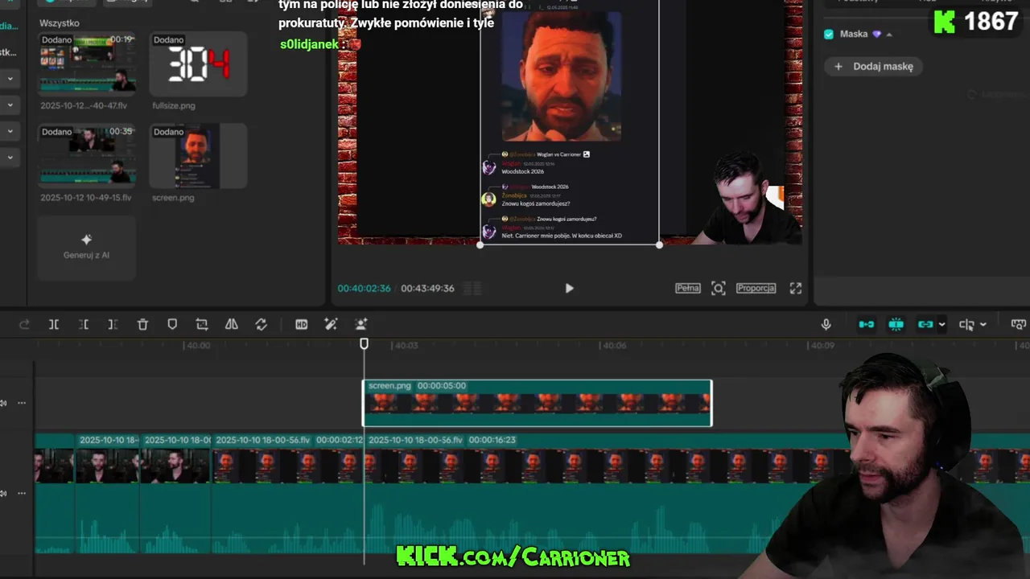Trim right of playhead (delete right) tool
This screenshot has width=1030, height=579.
(113, 324)
